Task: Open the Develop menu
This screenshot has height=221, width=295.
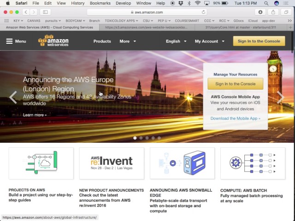Action: [x=123, y=3]
